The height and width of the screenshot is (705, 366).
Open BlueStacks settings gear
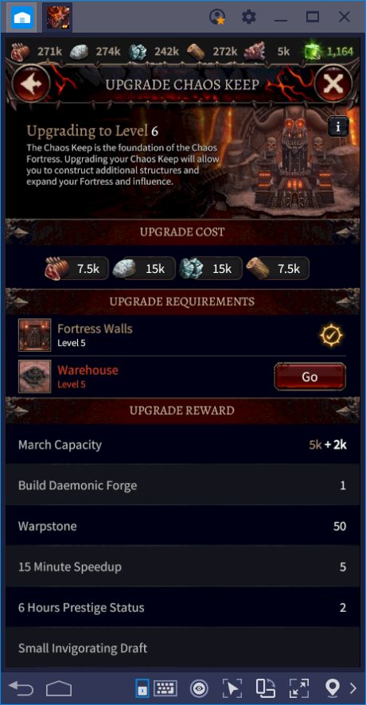[x=249, y=18]
